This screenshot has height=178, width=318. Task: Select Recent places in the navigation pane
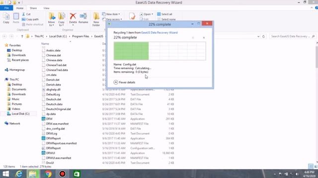pos(18,60)
